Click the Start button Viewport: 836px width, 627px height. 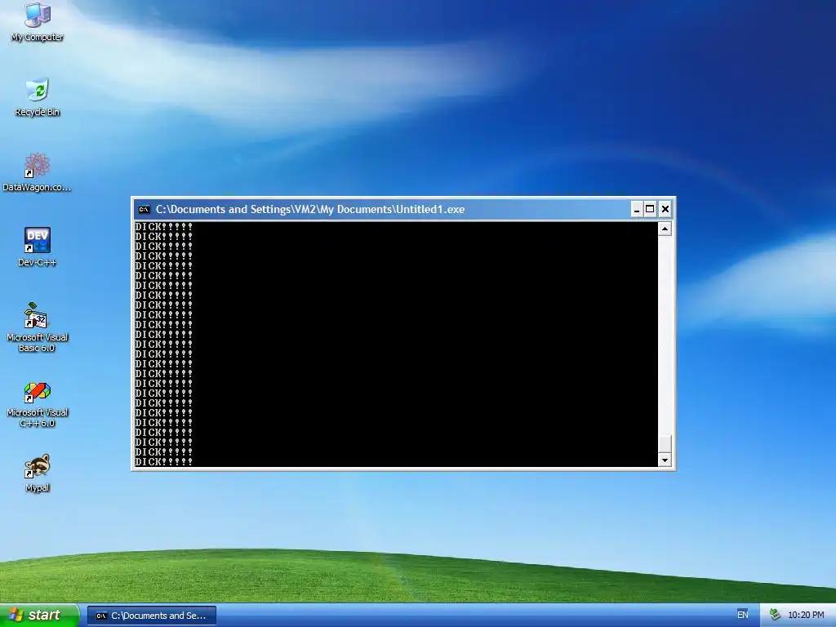point(39,615)
